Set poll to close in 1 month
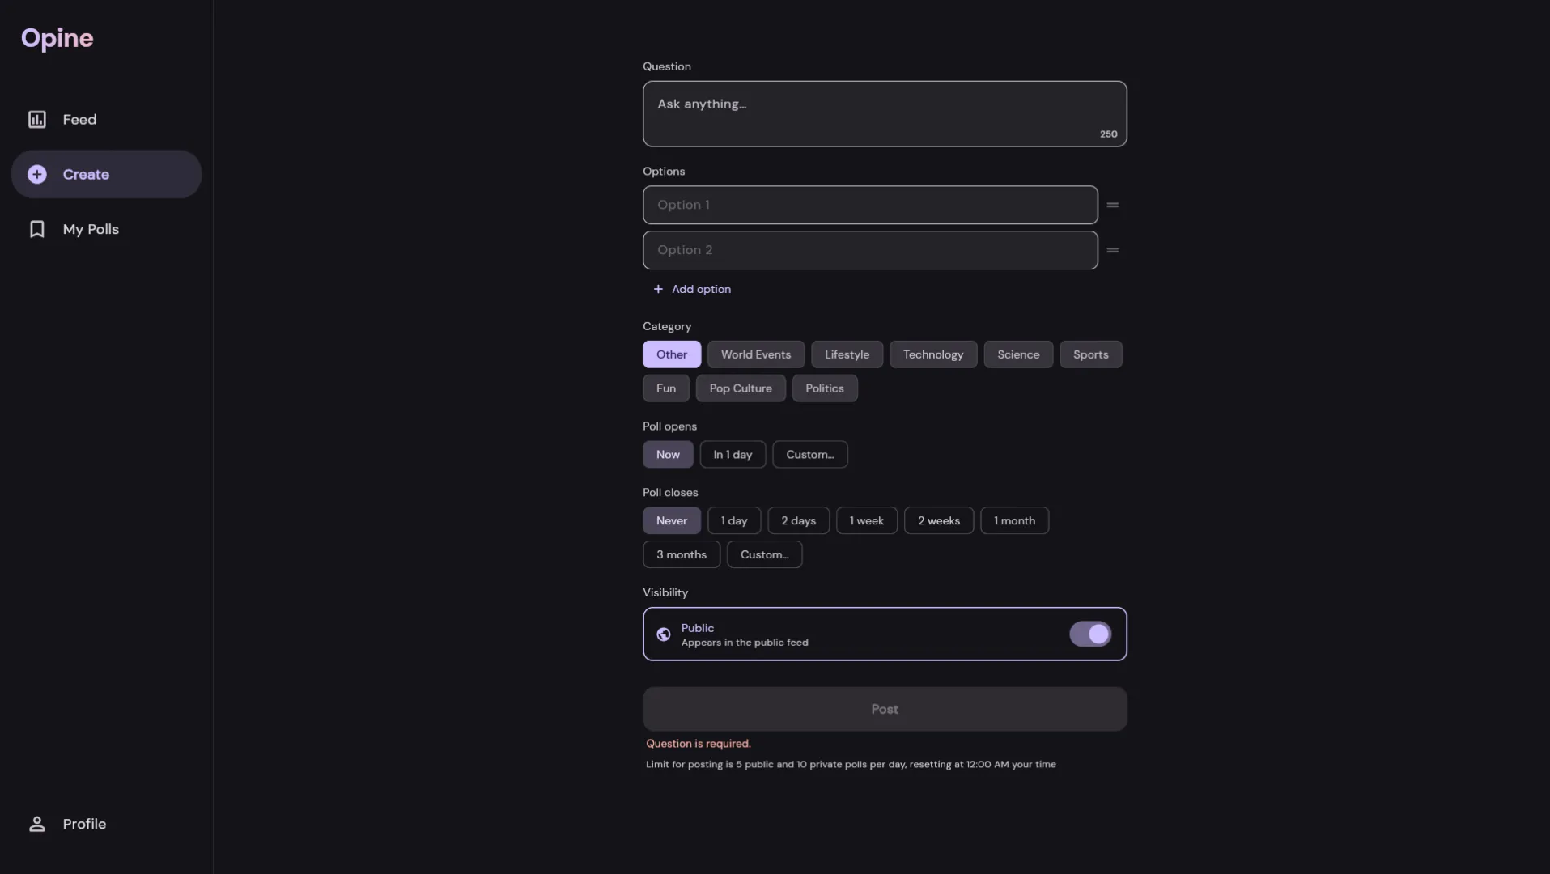This screenshot has height=874, width=1550. click(1014, 521)
